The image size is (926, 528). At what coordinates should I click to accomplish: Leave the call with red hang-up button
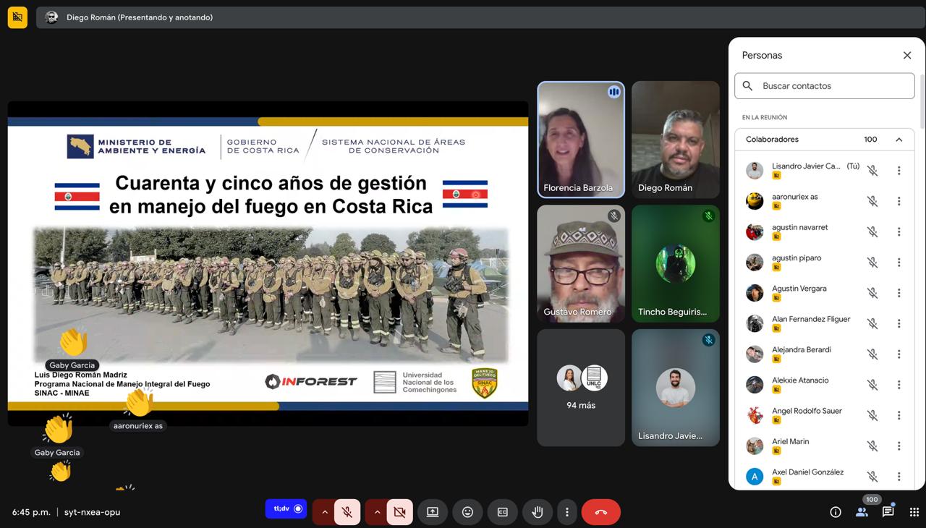click(x=600, y=512)
